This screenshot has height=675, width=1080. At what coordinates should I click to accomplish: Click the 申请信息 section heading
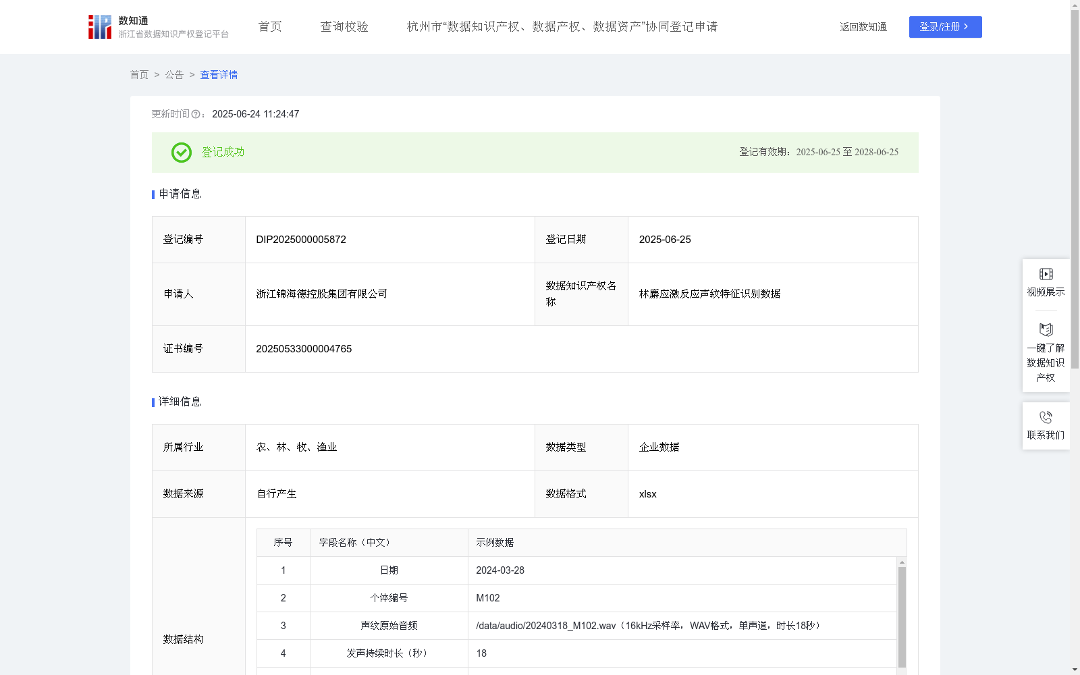coord(180,194)
